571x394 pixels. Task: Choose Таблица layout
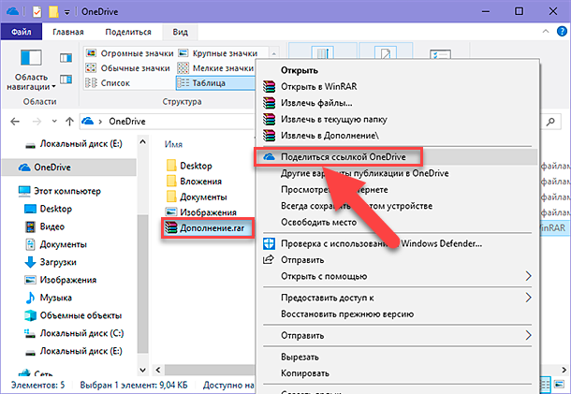(215, 83)
